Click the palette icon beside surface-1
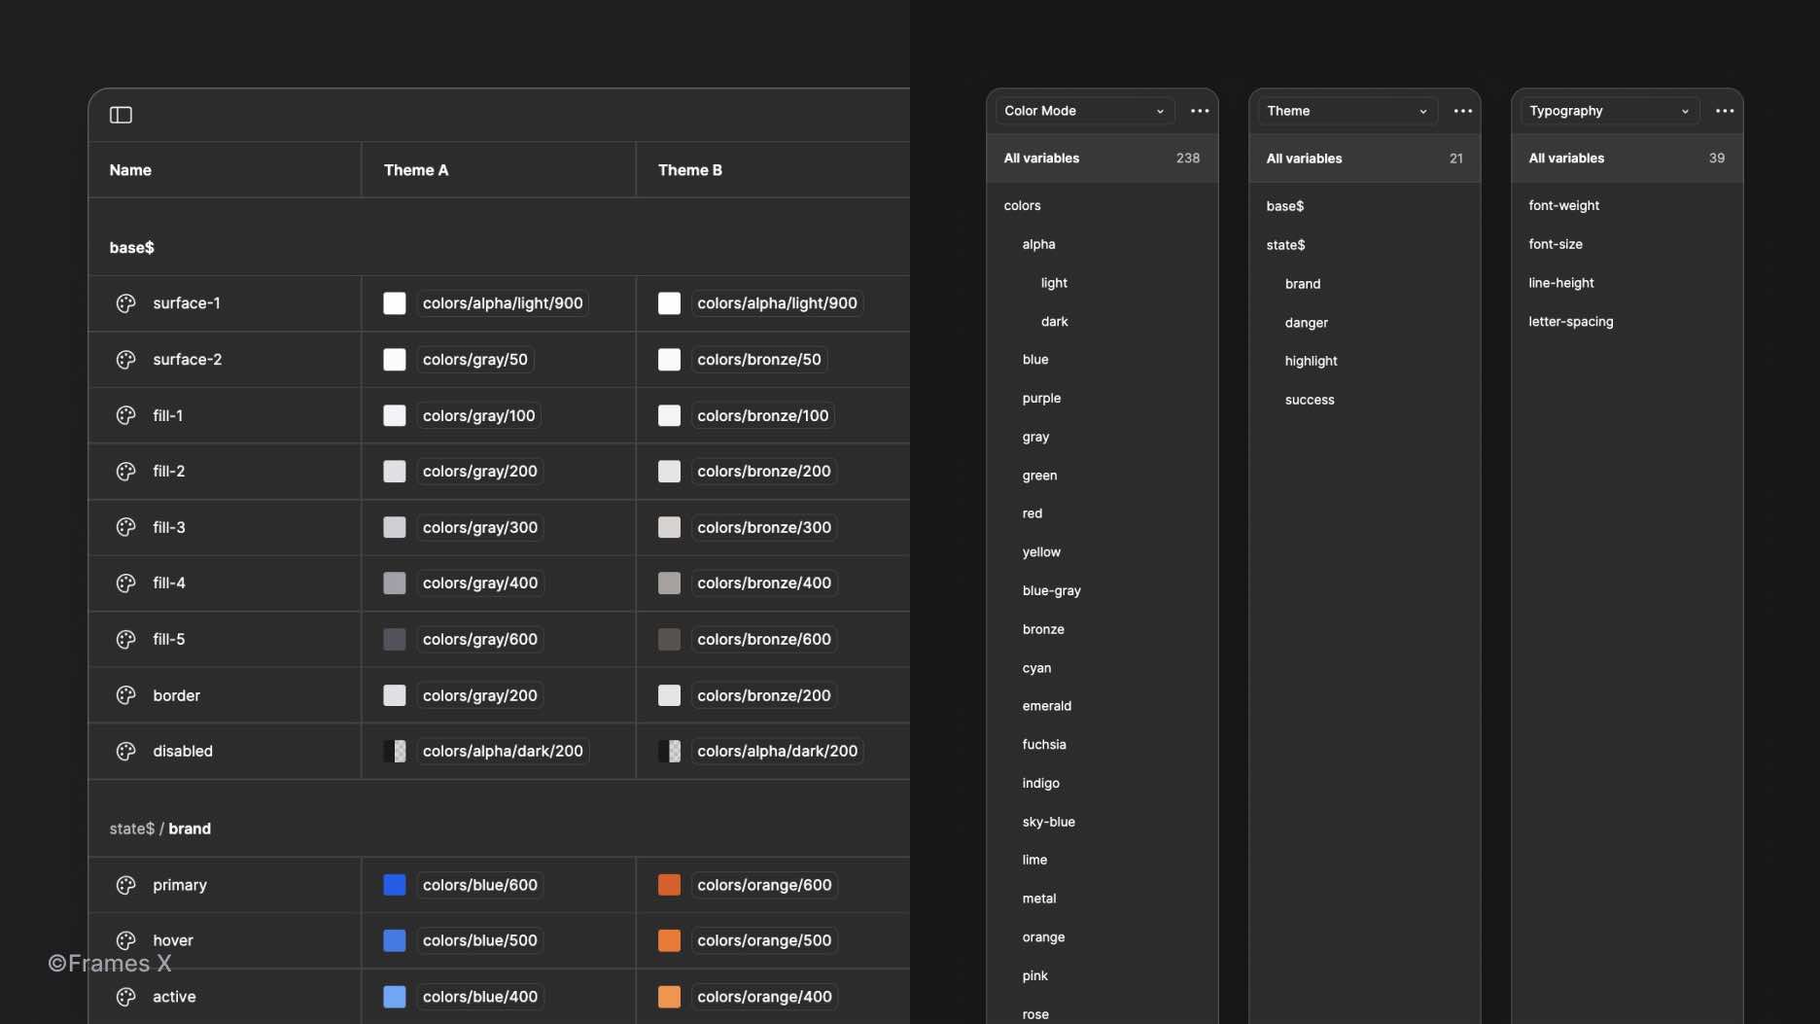Screen dimensions: 1820x1024 125,302
